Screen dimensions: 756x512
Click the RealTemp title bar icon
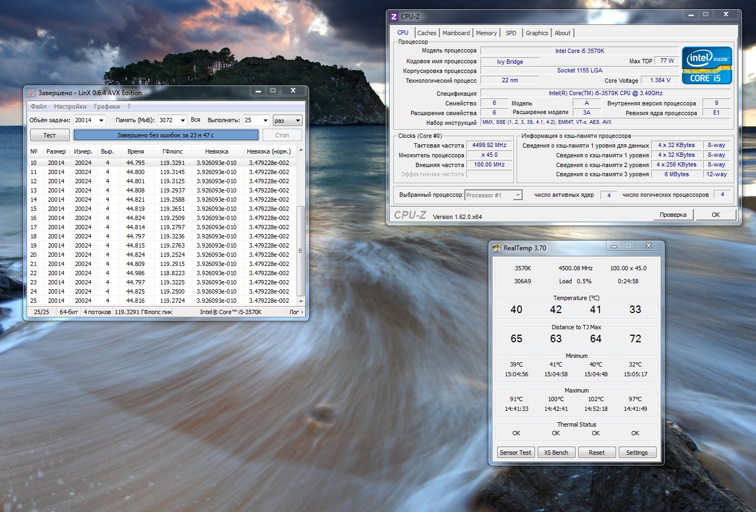tap(497, 248)
